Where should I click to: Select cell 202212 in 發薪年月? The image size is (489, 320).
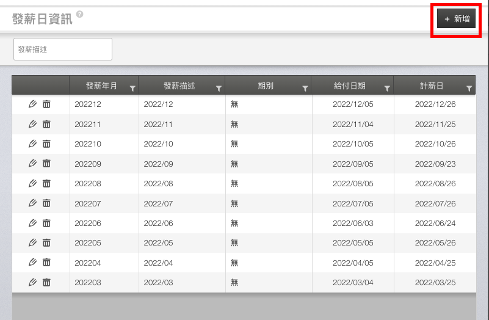tap(88, 104)
